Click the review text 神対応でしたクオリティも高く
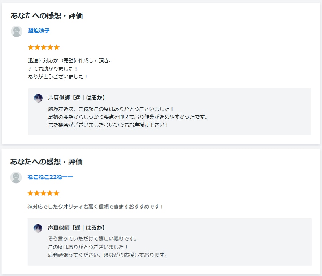 95,207
